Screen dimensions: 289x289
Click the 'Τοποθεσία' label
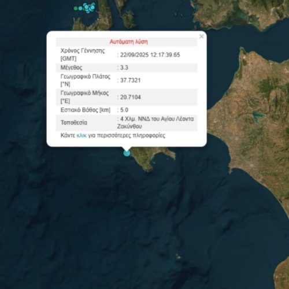[x=74, y=123]
